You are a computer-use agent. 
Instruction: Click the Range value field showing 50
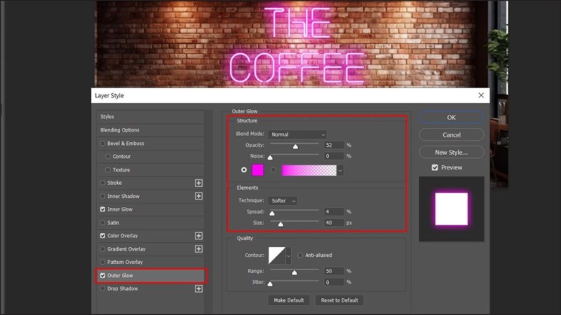[x=334, y=271]
